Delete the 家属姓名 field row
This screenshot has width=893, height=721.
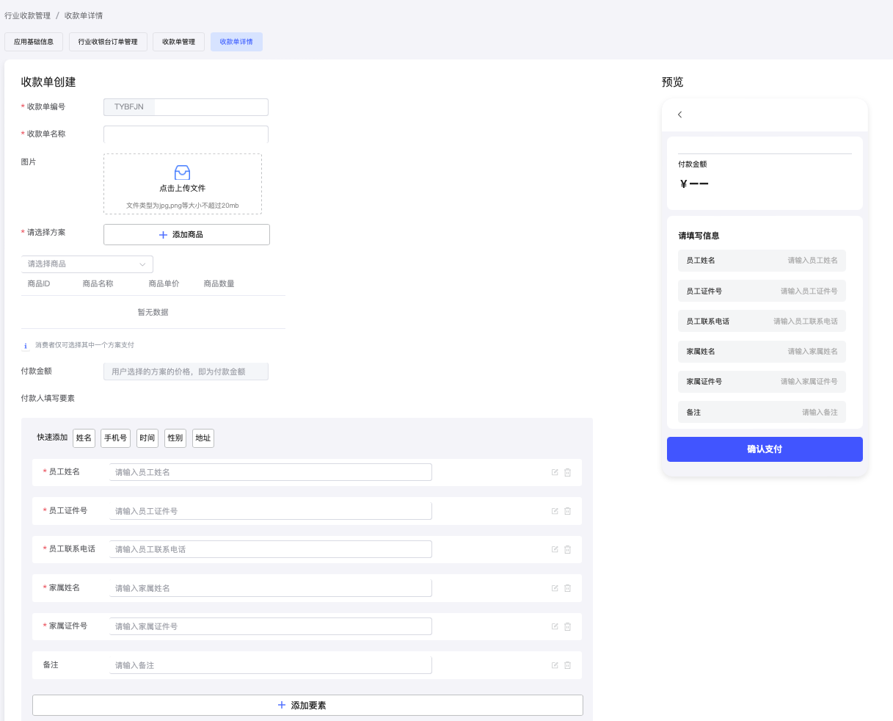(567, 588)
